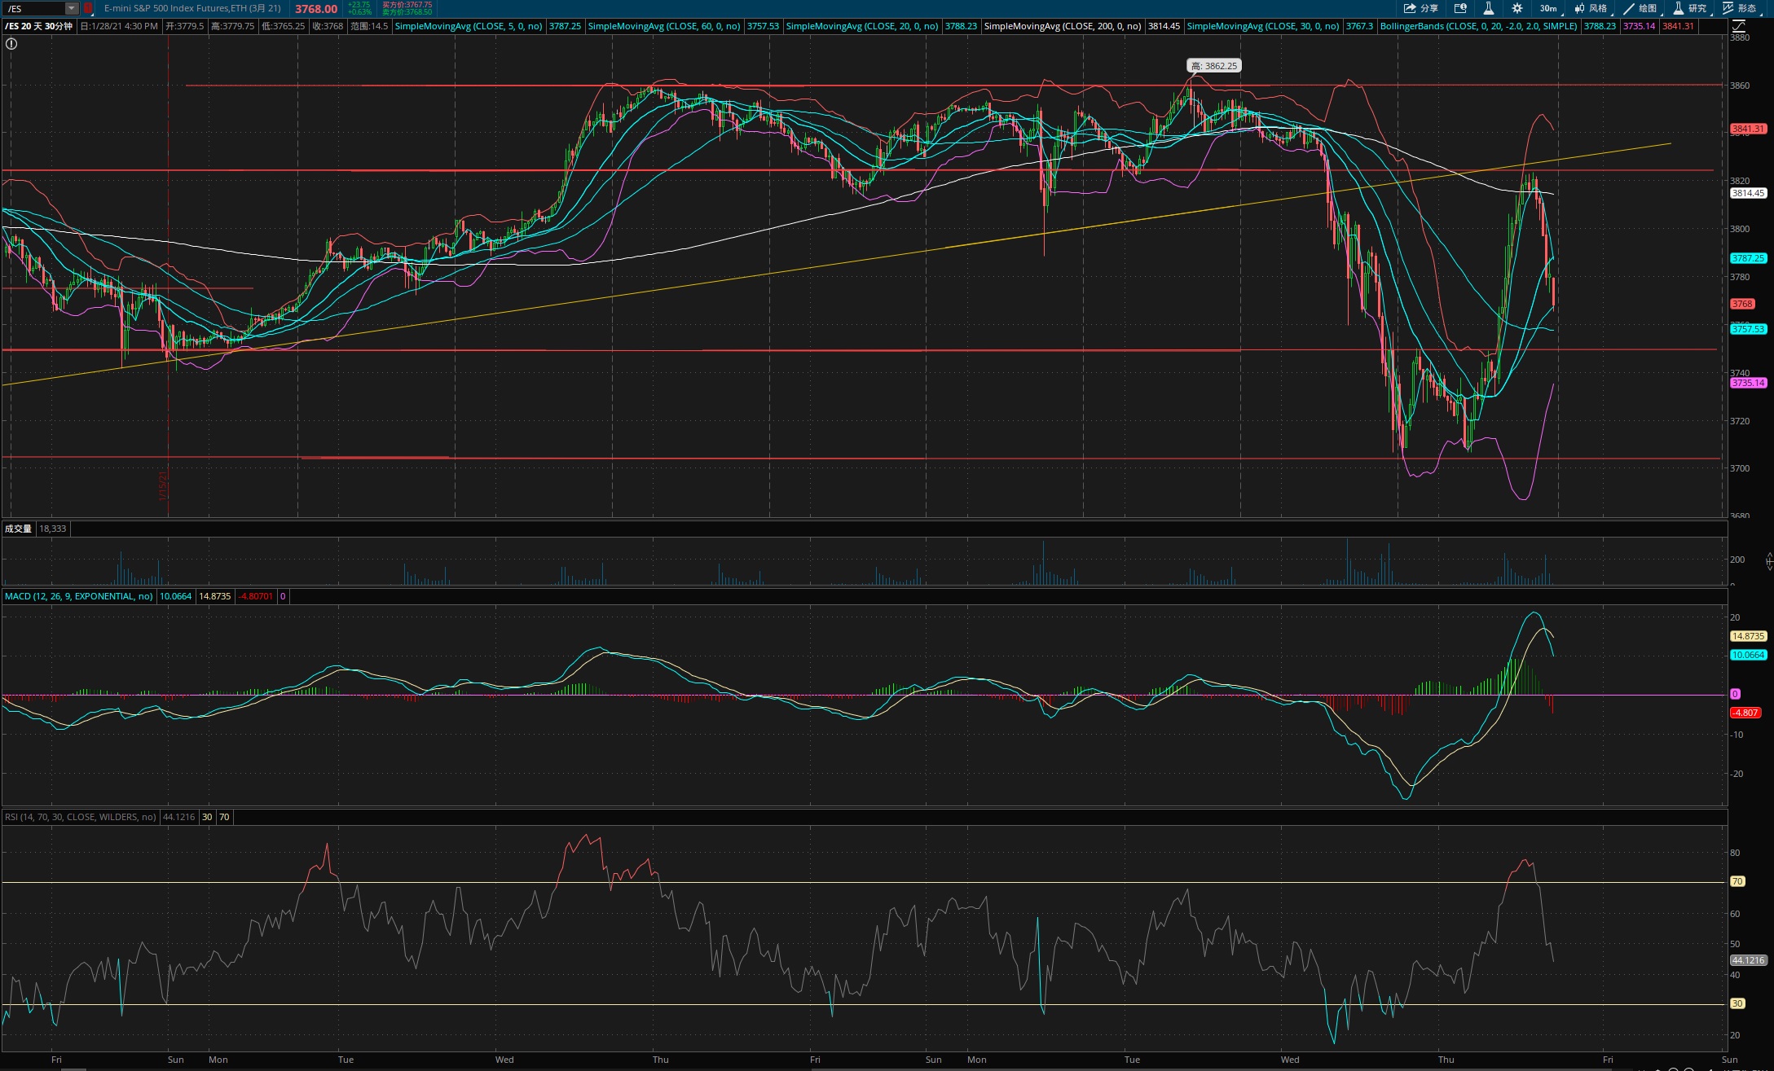Viewport: 1774px width, 1071px height.
Task: Open the Drawing (绘图) tools menu
Action: (x=1640, y=8)
